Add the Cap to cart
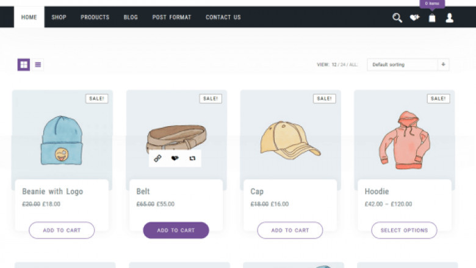Viewport: 476px width, 268px height. [x=290, y=230]
